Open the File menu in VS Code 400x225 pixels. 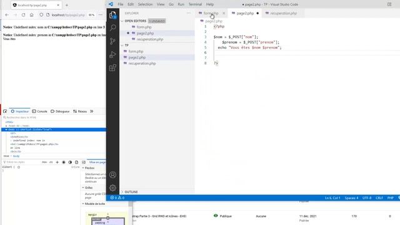121,4
